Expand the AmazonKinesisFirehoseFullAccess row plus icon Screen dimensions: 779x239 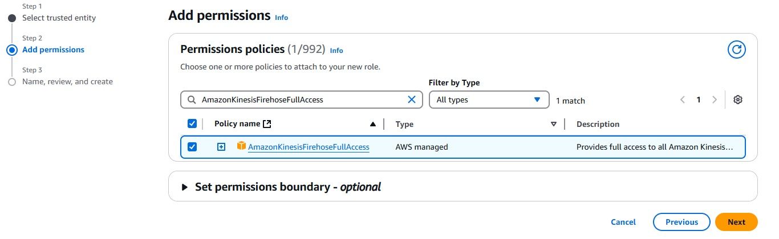221,147
